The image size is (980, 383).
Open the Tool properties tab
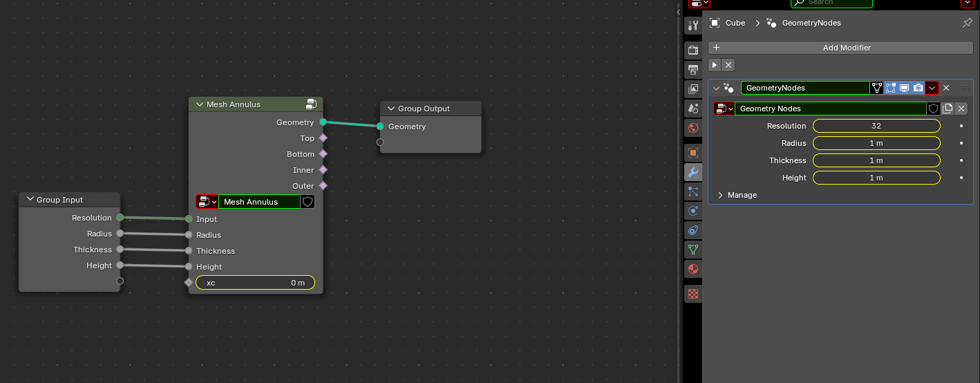[693, 26]
